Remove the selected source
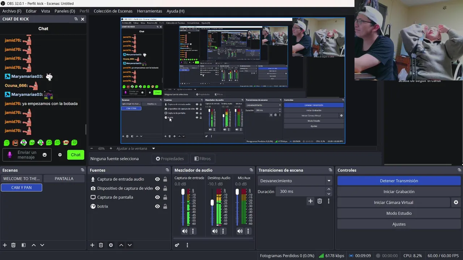The width and height of the screenshot is (463, 260). point(101,245)
